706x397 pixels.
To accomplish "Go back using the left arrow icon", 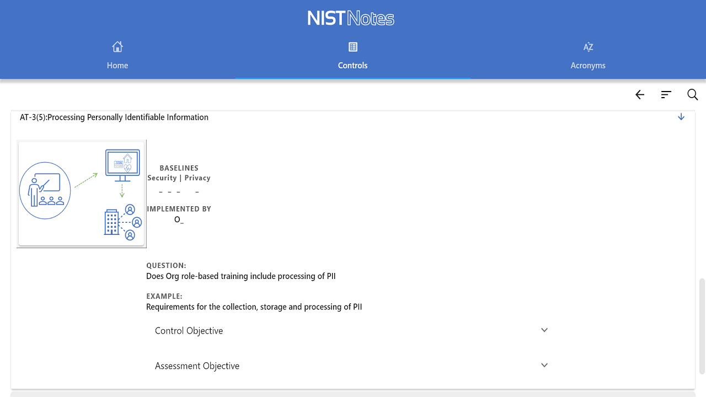I will 640,95.
